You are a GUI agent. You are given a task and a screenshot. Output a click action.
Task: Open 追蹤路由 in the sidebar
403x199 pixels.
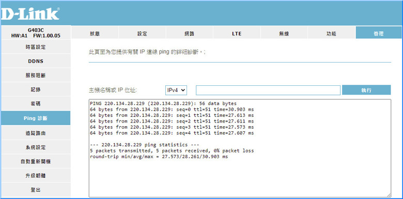pyautogui.click(x=36, y=133)
